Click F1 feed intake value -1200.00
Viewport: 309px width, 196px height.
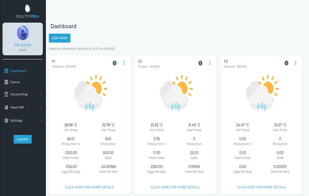[71, 153]
